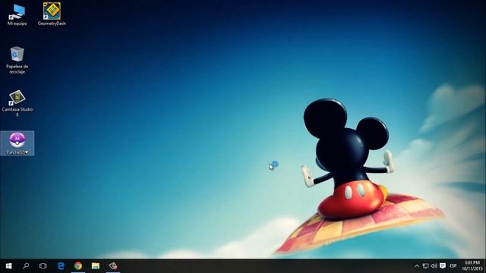The image size is (486, 273).
Task: Show hidden system tray icons
Action: (x=417, y=266)
